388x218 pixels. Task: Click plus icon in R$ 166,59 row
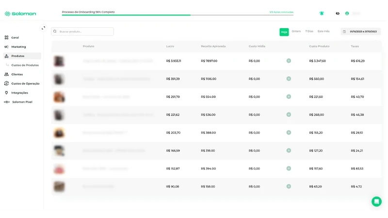coord(289,150)
